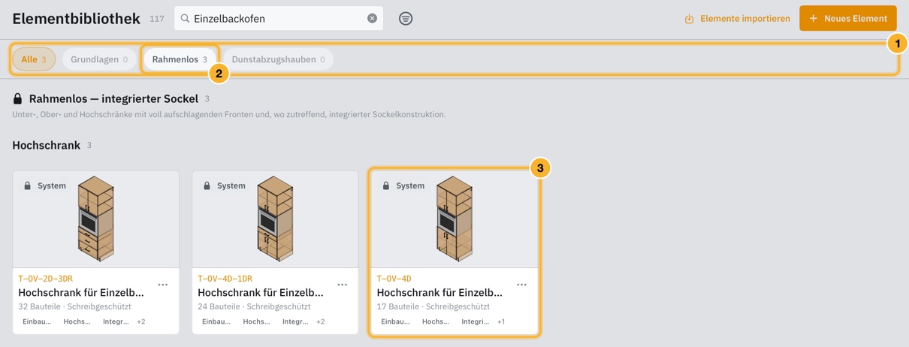Switch to the Grundlagen tab
The height and width of the screenshot is (347, 909).
pyautogui.click(x=99, y=59)
